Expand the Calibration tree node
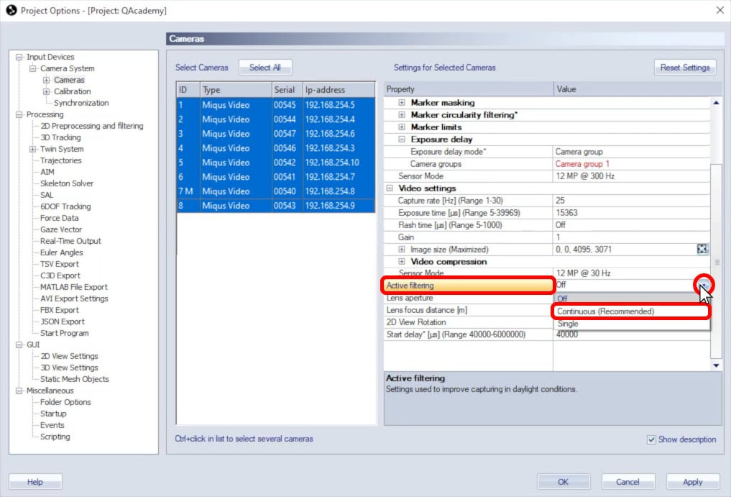 (47, 91)
